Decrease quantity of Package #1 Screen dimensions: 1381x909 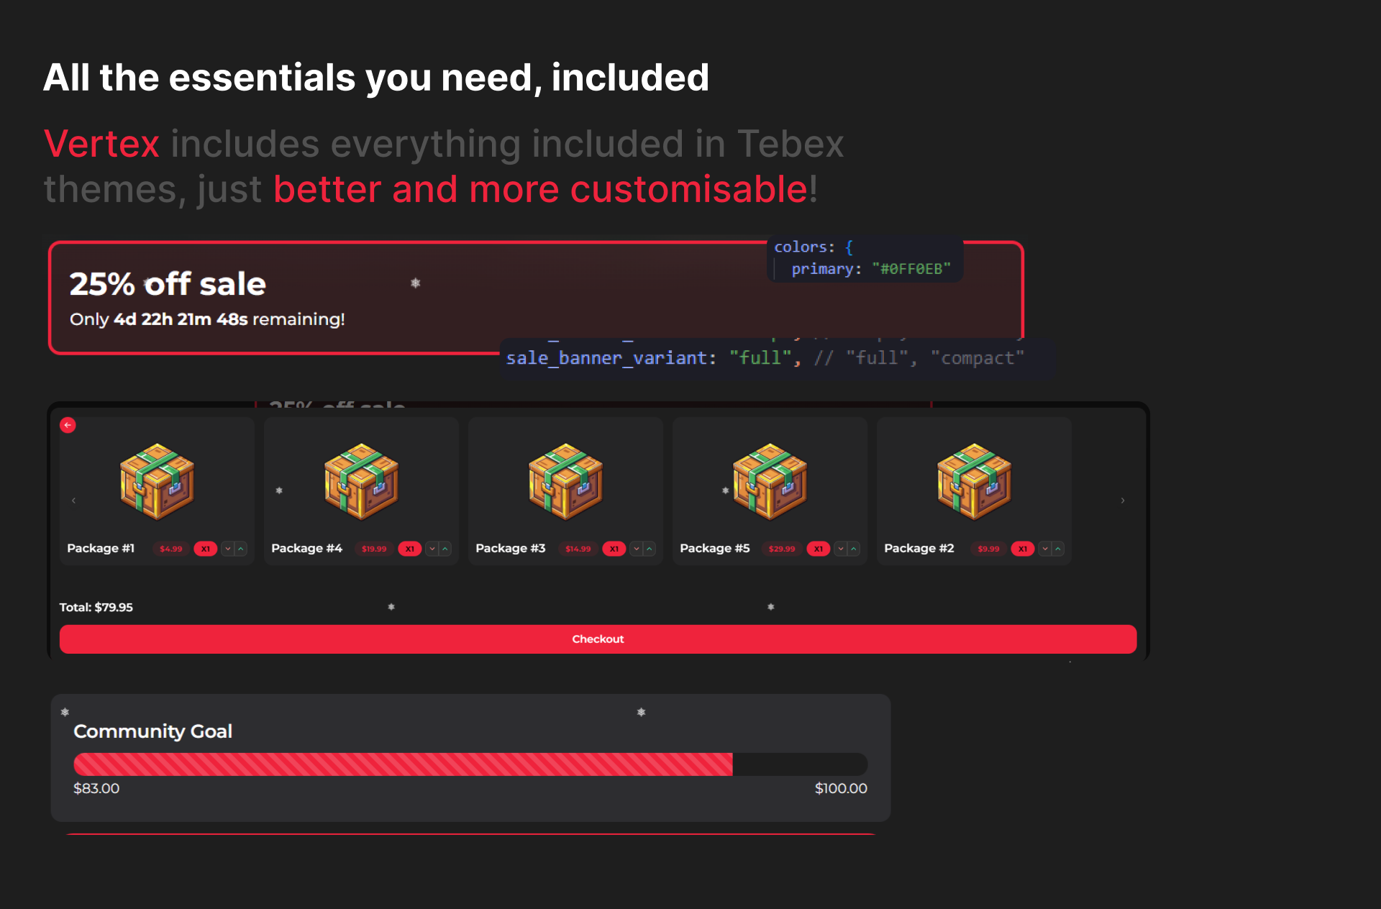click(x=228, y=549)
